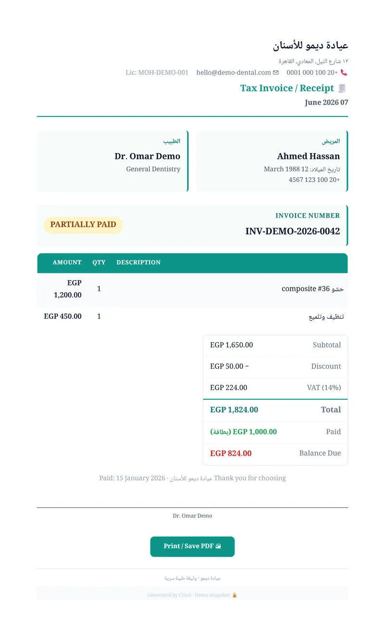Click the PARTIALLY PAID status badge

[83, 225]
